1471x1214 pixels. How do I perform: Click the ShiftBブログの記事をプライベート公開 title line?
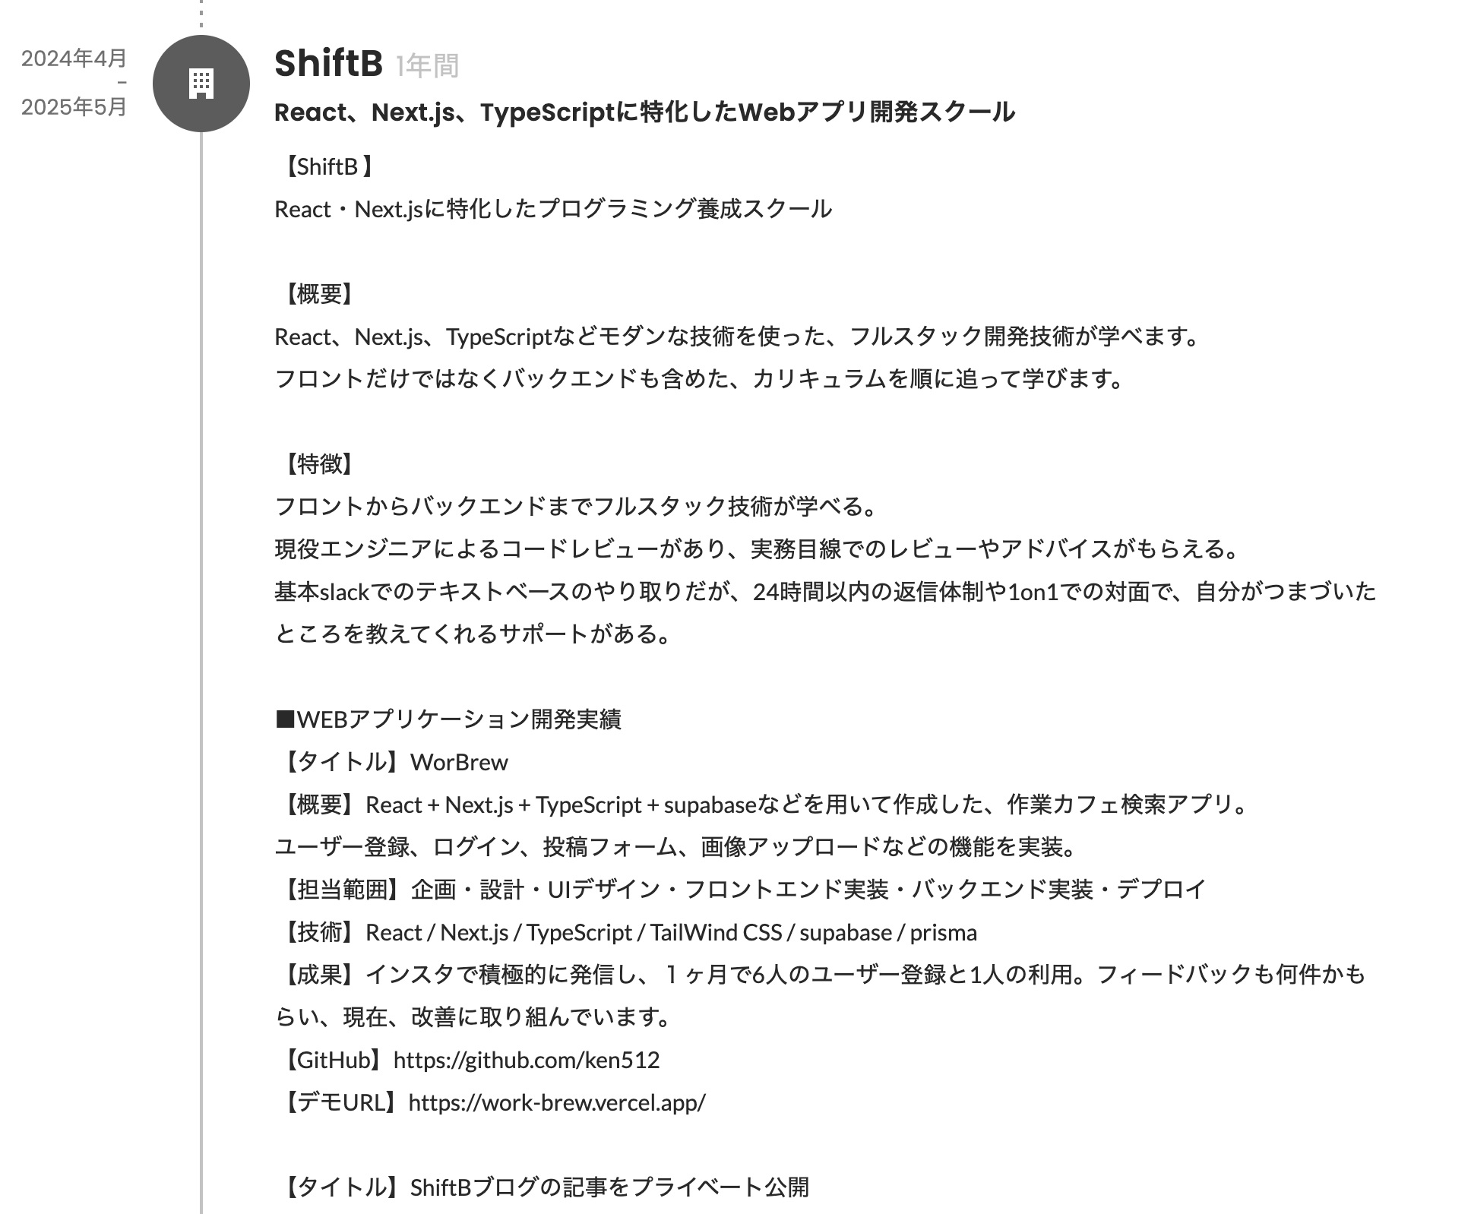tap(543, 1187)
